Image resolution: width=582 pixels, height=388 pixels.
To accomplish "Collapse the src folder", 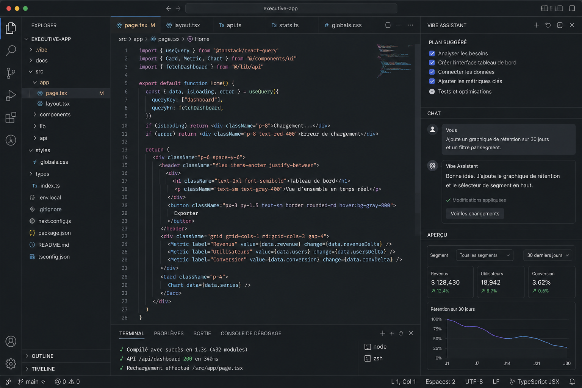I will (x=66, y=72).
